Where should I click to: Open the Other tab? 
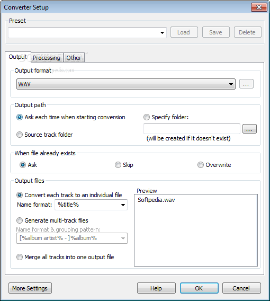click(74, 58)
